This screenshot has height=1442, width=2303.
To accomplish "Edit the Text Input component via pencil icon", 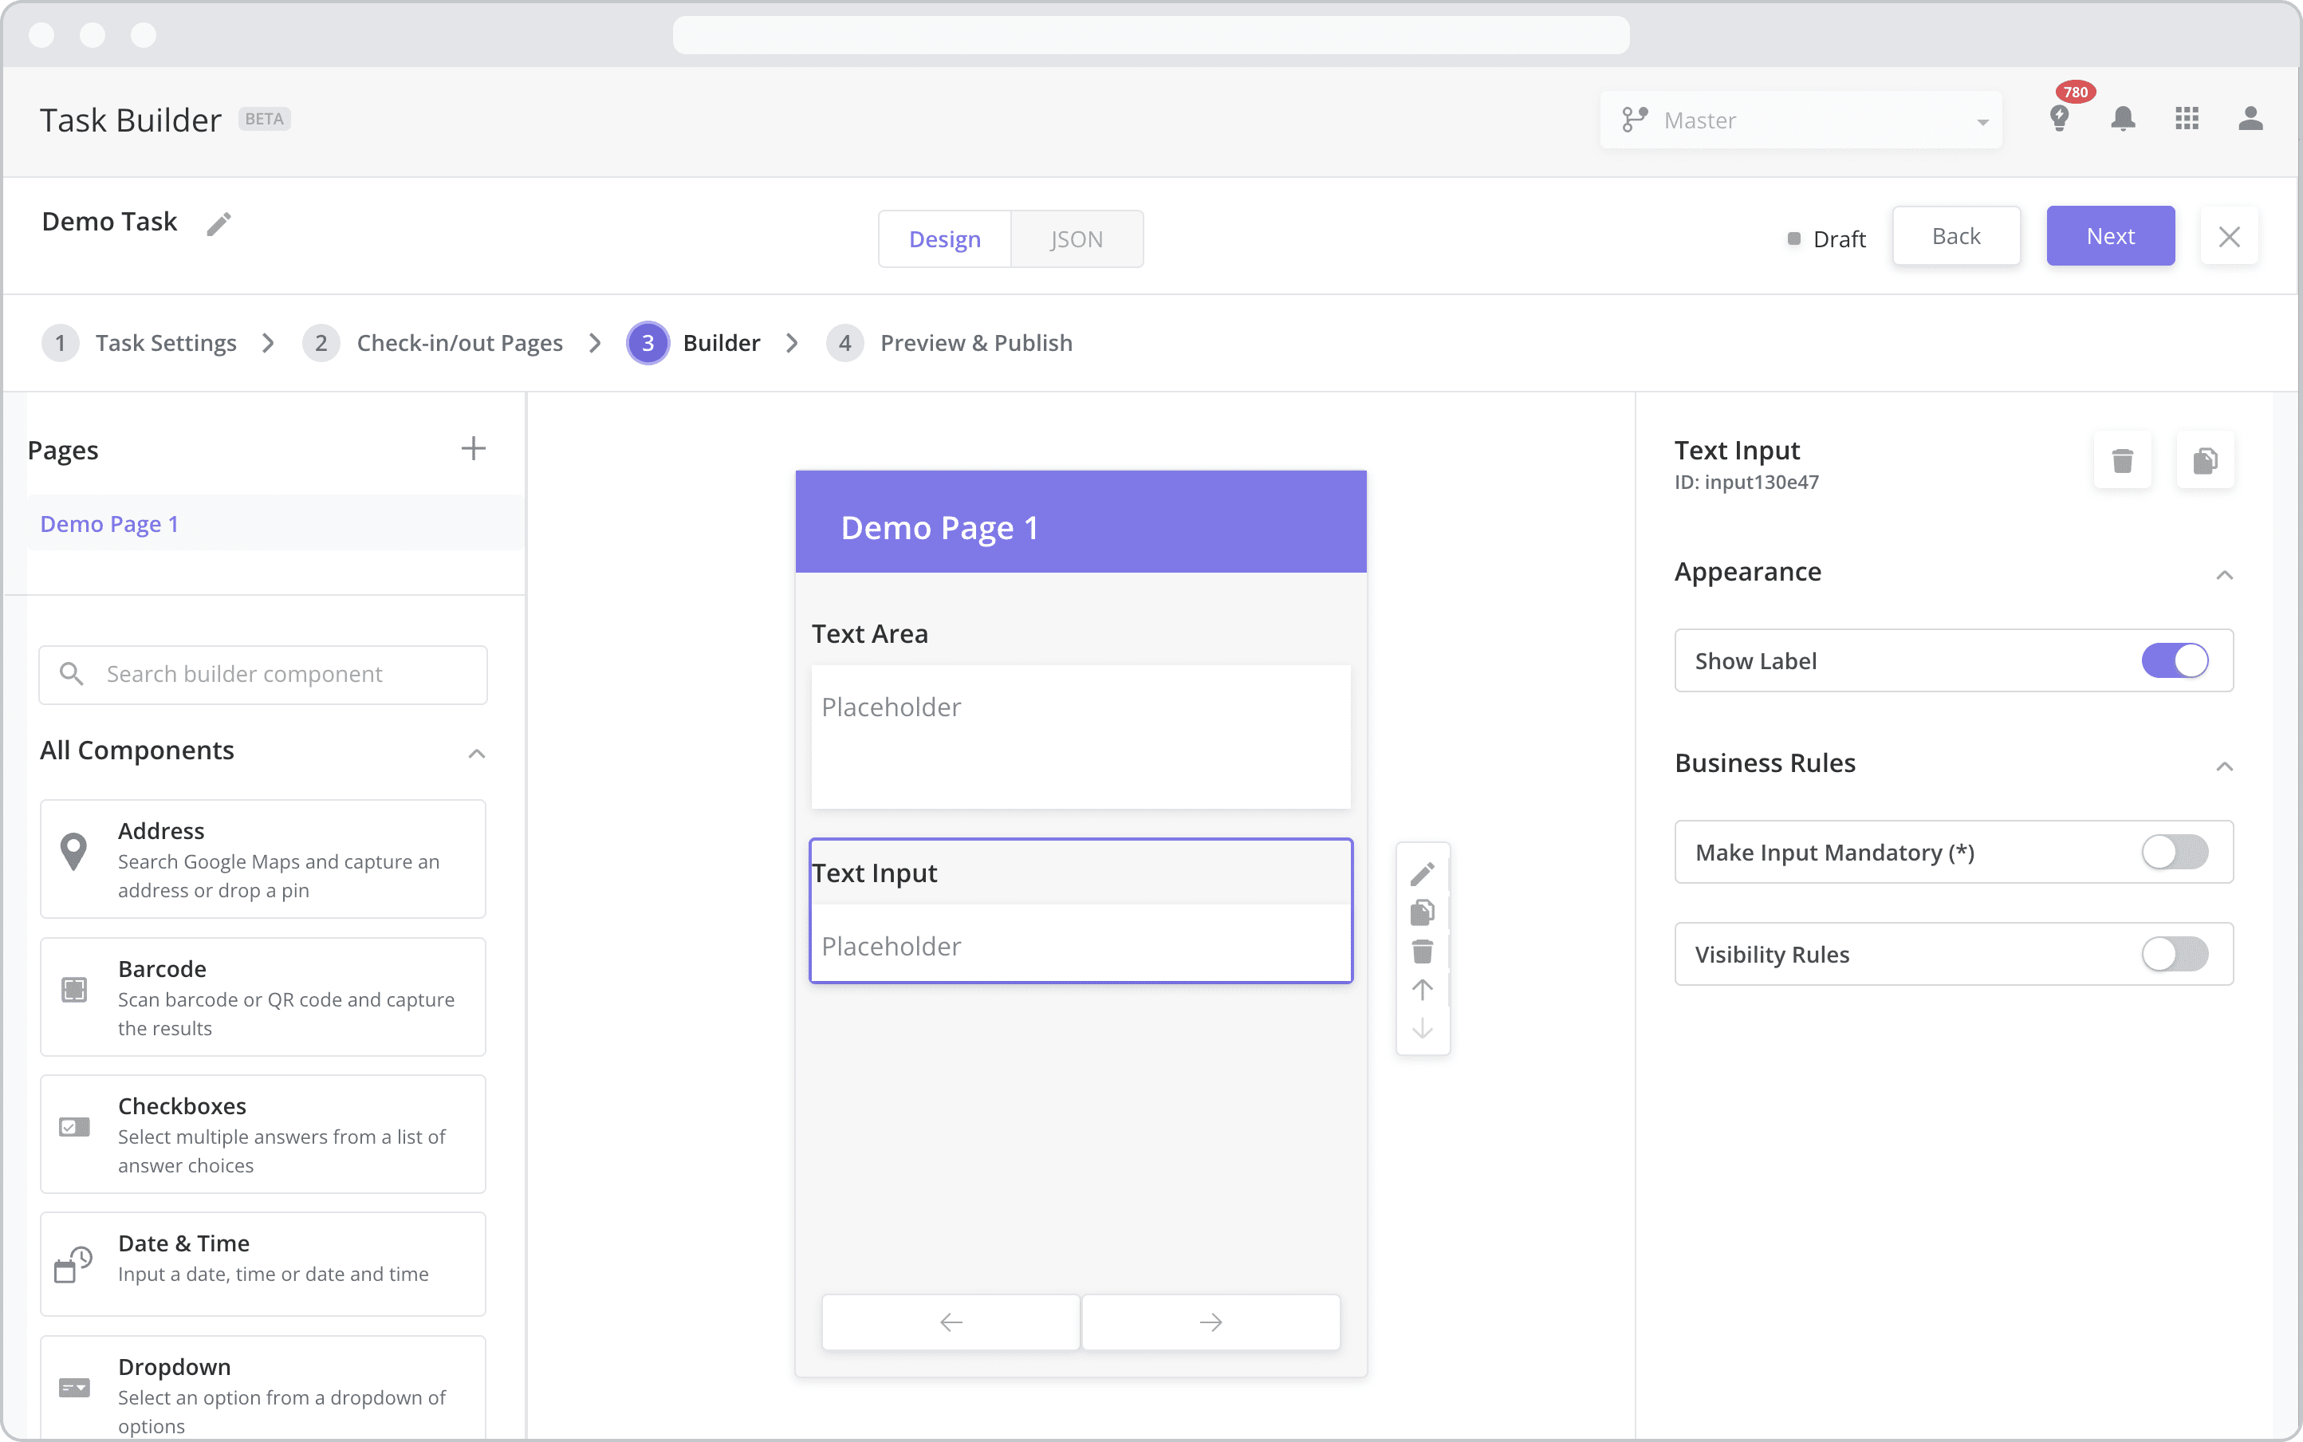I will tap(1422, 873).
